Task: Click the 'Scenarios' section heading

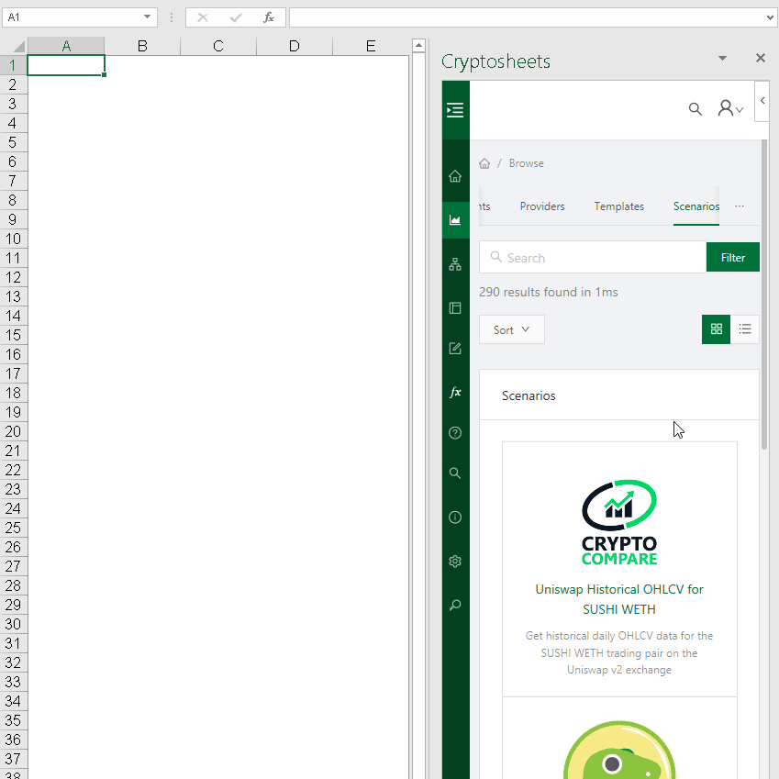Action: coord(529,396)
